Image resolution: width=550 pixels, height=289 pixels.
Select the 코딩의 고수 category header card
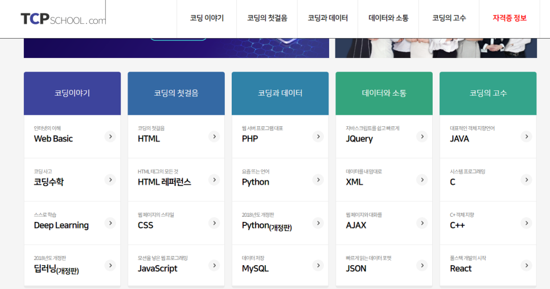[488, 93]
